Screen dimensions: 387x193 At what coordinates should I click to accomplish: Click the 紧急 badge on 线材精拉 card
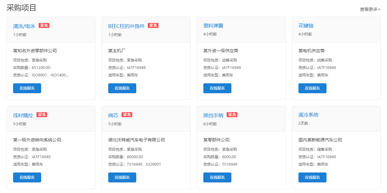[41, 115]
